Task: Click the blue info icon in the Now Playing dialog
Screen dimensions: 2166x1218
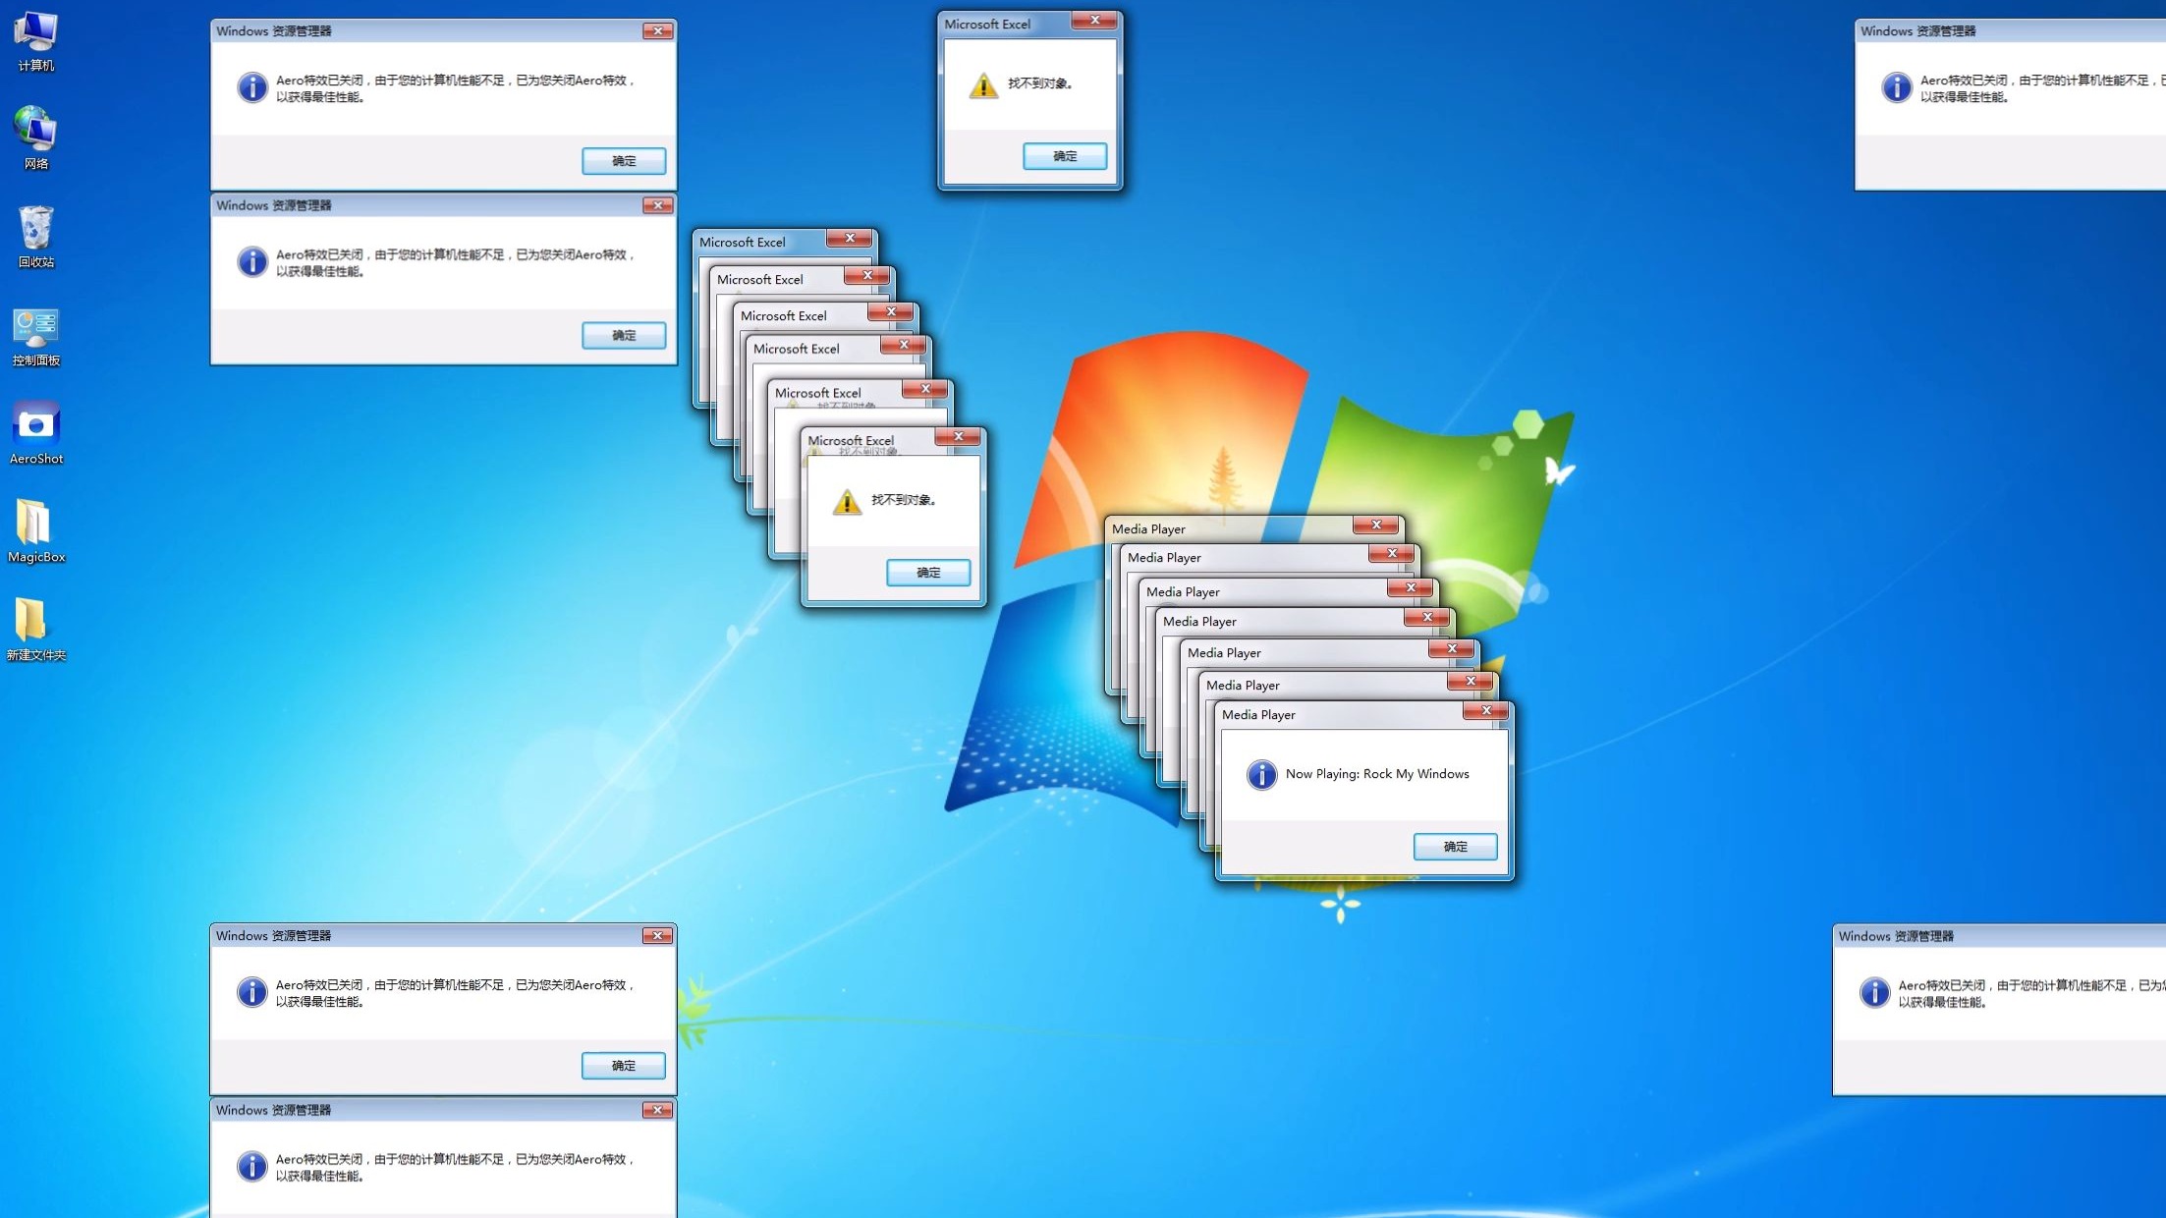Action: click(1261, 774)
